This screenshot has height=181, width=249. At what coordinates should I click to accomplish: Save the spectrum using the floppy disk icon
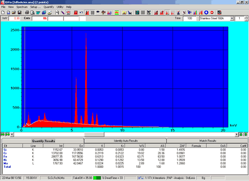click(x=19, y=13)
